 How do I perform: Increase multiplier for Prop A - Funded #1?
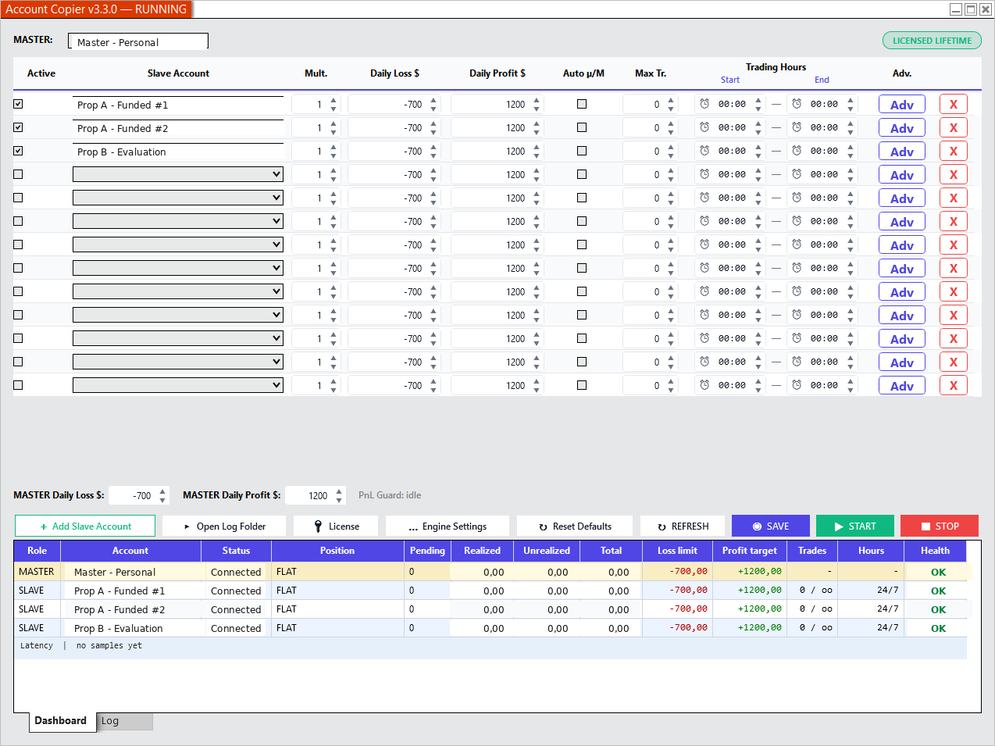coord(333,100)
